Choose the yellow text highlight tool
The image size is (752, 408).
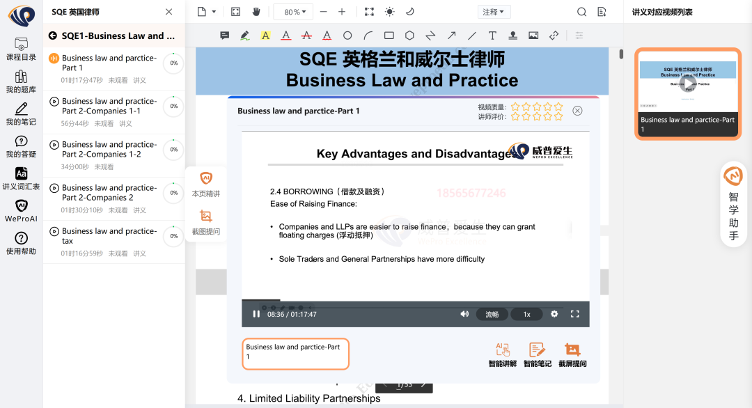click(x=265, y=36)
